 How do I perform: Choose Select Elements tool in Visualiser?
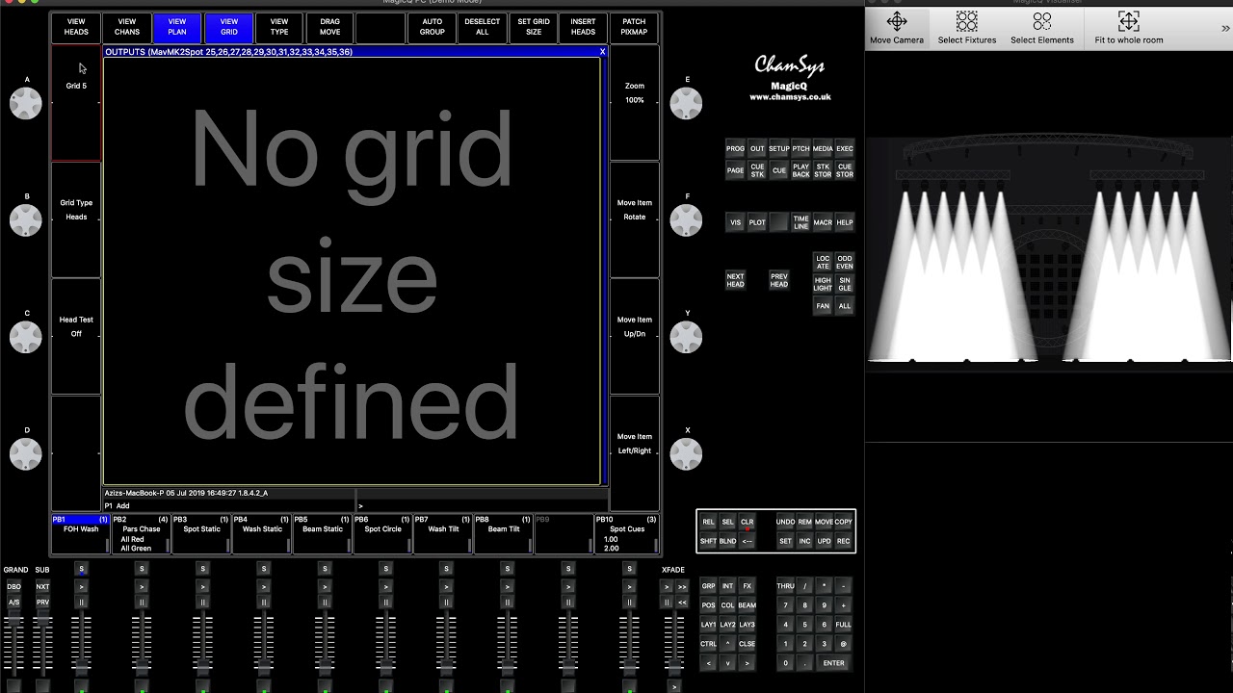pyautogui.click(x=1041, y=28)
